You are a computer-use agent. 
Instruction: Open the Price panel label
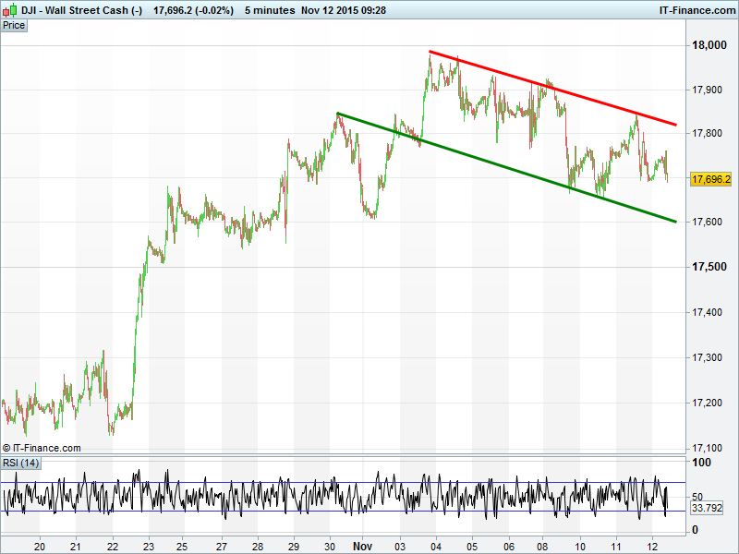tap(14, 26)
